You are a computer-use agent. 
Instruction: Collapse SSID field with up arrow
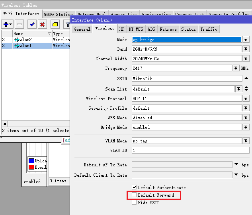(x=246, y=78)
